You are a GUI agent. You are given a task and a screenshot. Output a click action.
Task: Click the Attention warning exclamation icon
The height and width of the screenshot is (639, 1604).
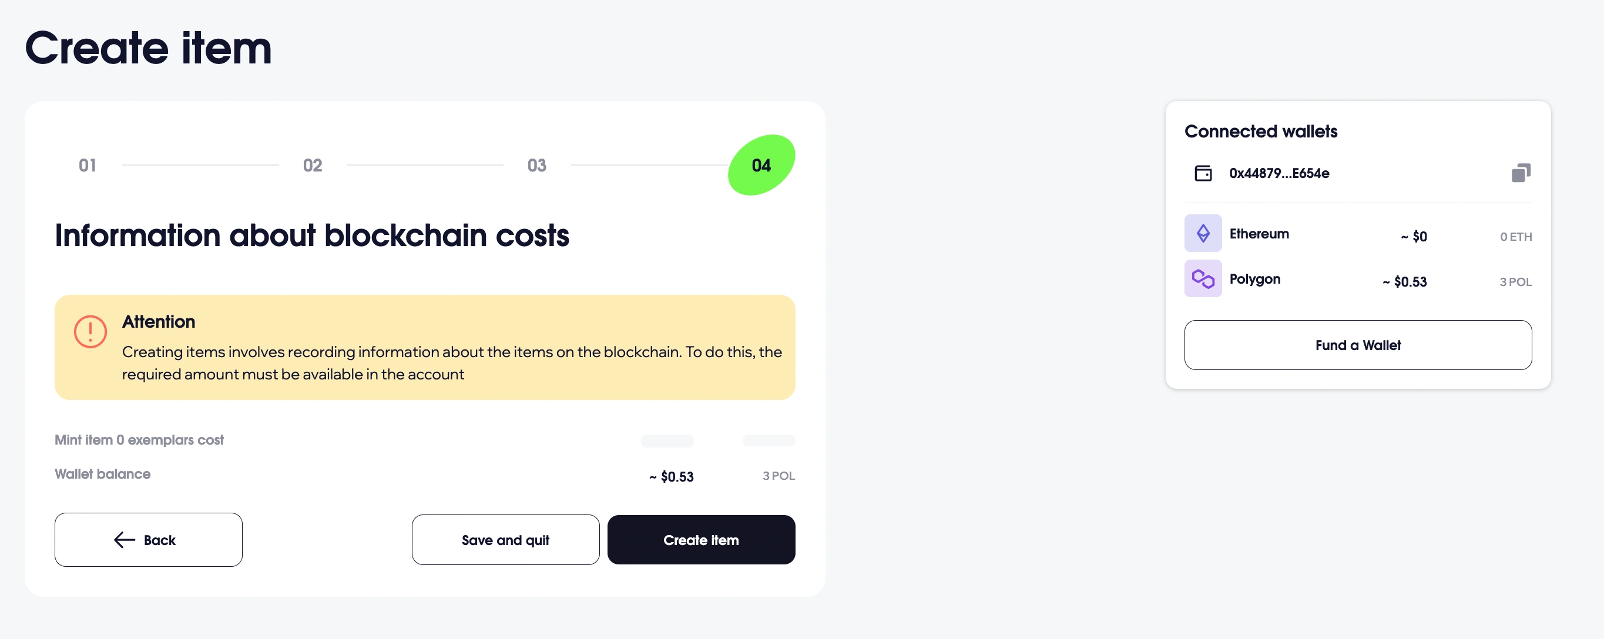coord(90,332)
